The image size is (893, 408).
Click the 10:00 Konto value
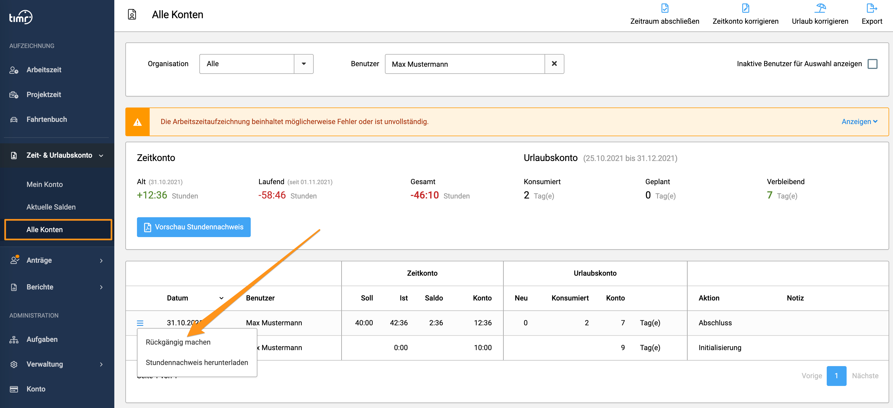483,348
